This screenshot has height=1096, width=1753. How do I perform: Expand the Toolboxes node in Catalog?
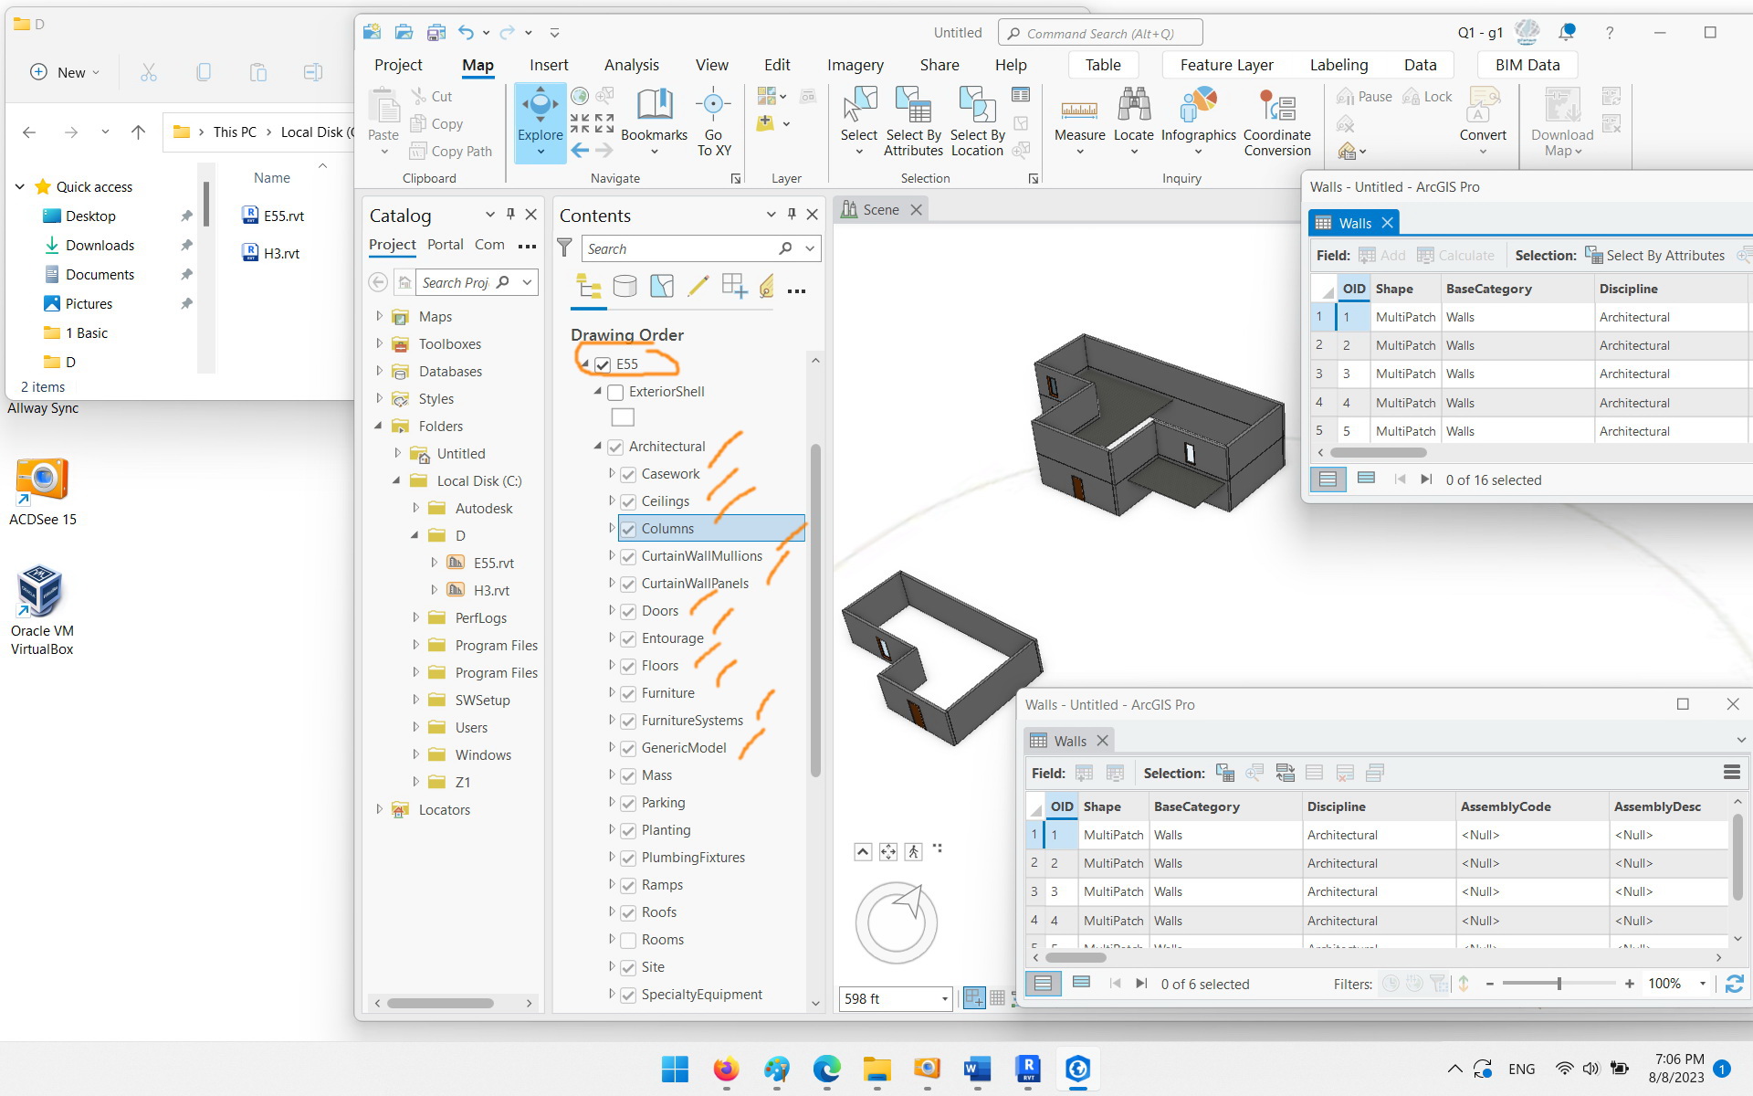click(x=380, y=343)
